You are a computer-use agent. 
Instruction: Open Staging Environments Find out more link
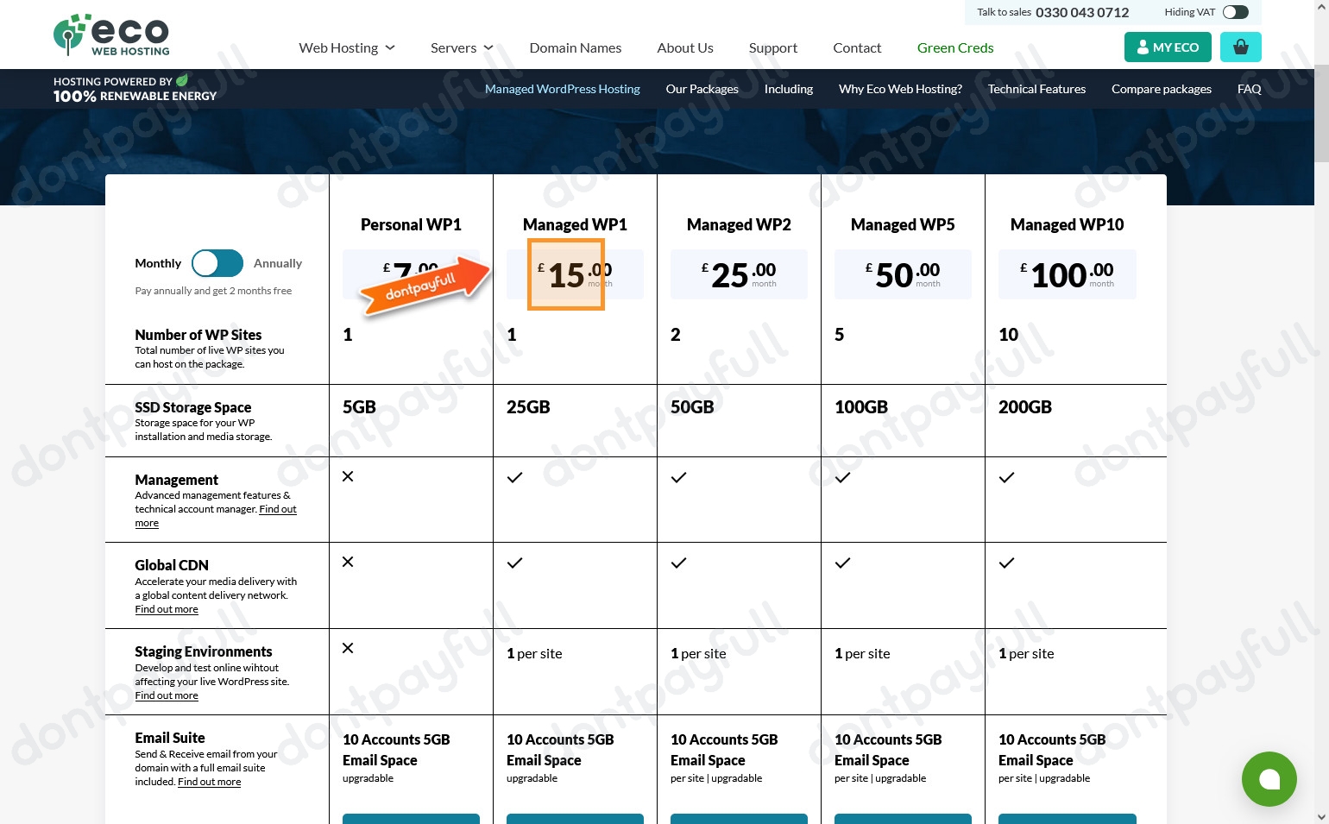point(167,695)
